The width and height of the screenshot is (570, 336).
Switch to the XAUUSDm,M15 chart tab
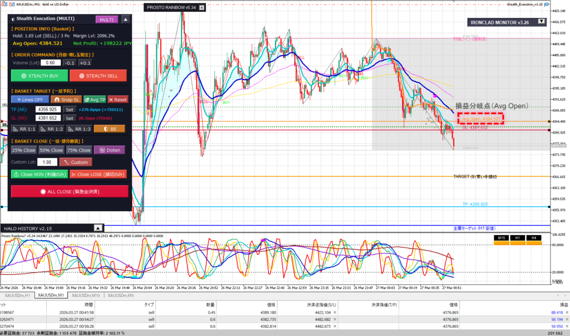click(87, 295)
